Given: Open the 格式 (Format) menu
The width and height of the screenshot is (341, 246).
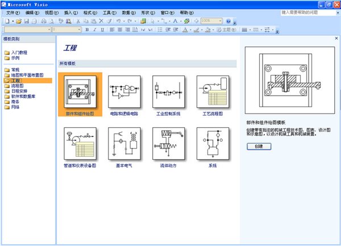Looking at the screenshot, I should point(90,13).
